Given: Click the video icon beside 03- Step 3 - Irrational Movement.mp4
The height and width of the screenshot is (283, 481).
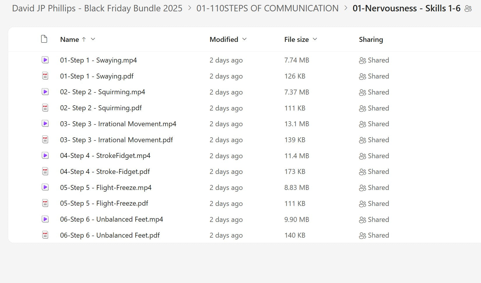Looking at the screenshot, I should coord(45,124).
